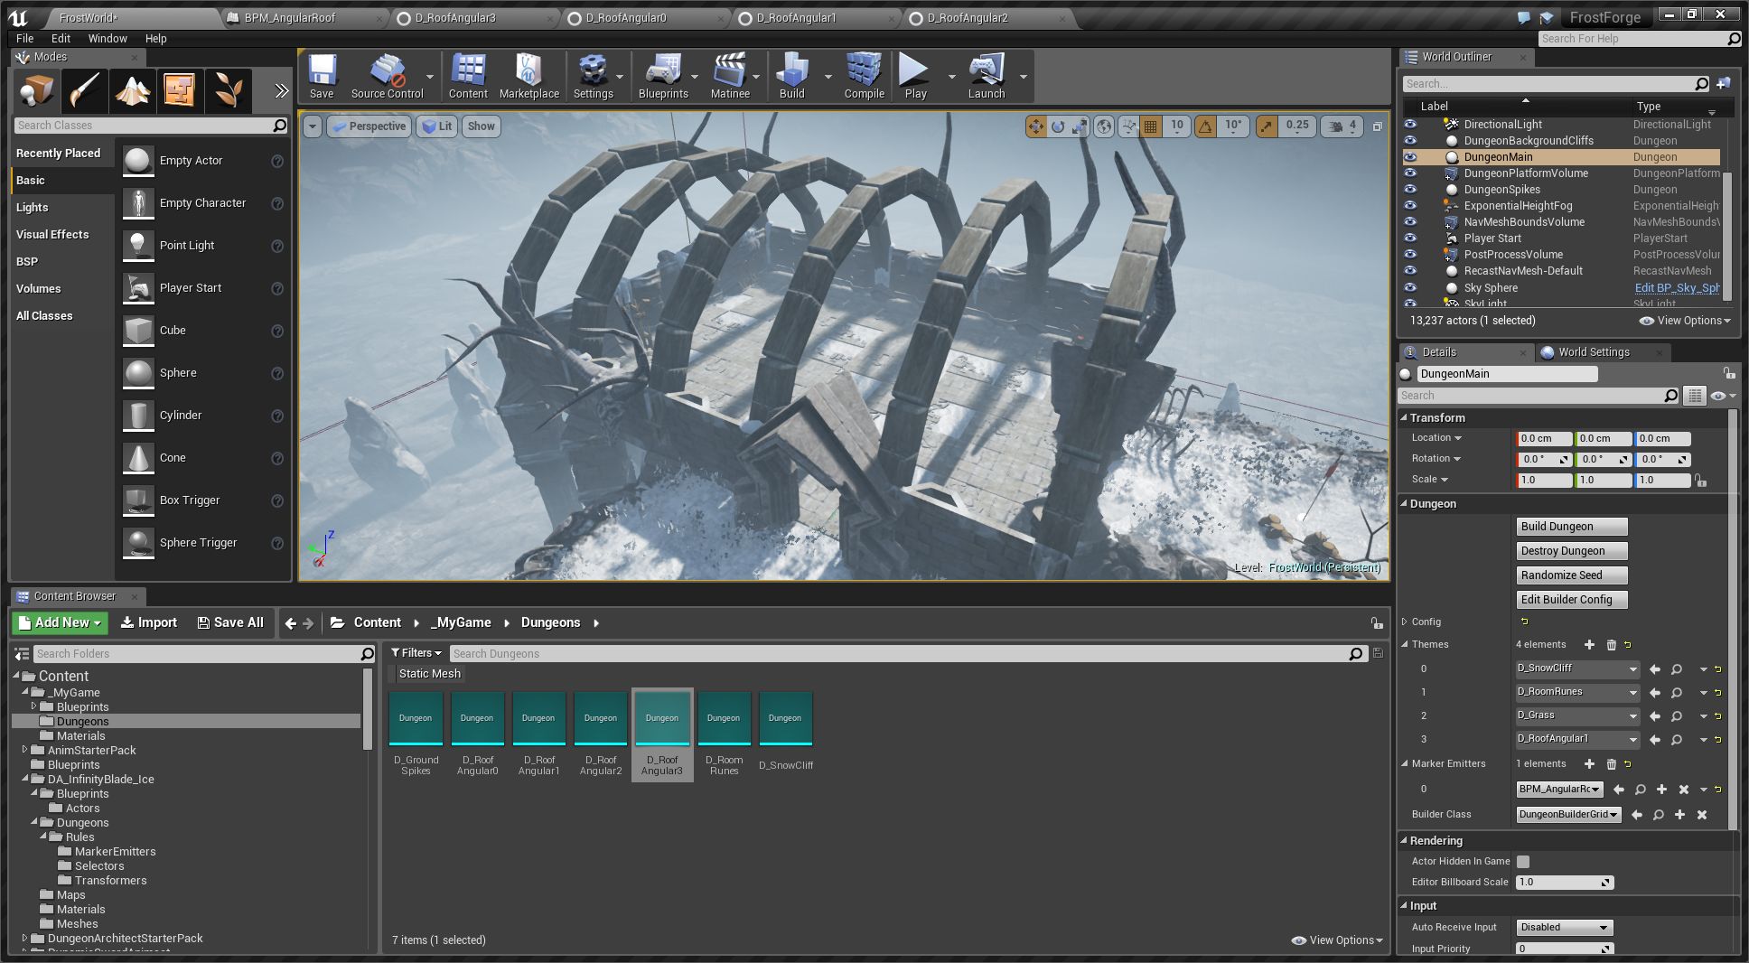The image size is (1749, 963).
Task: Open Edit BP_Sky_Sphere link
Action: coord(1677,288)
